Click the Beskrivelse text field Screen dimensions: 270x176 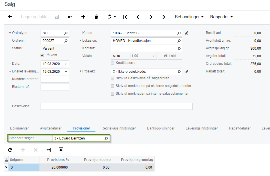coord(116,106)
